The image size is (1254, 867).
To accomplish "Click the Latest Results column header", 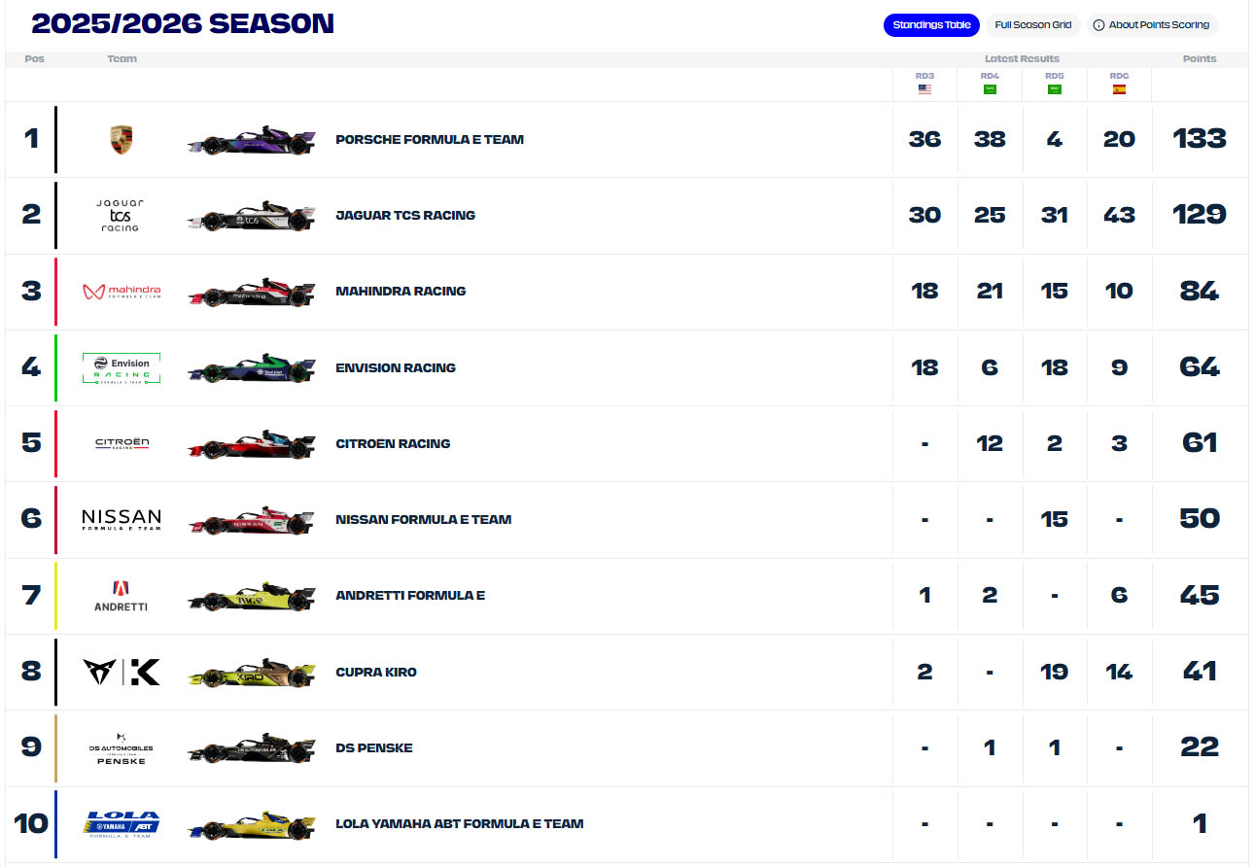I will pos(1022,59).
